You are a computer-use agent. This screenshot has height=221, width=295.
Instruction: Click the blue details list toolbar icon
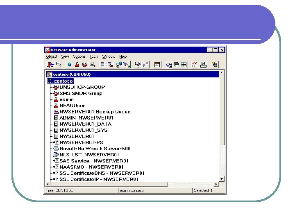point(103,65)
